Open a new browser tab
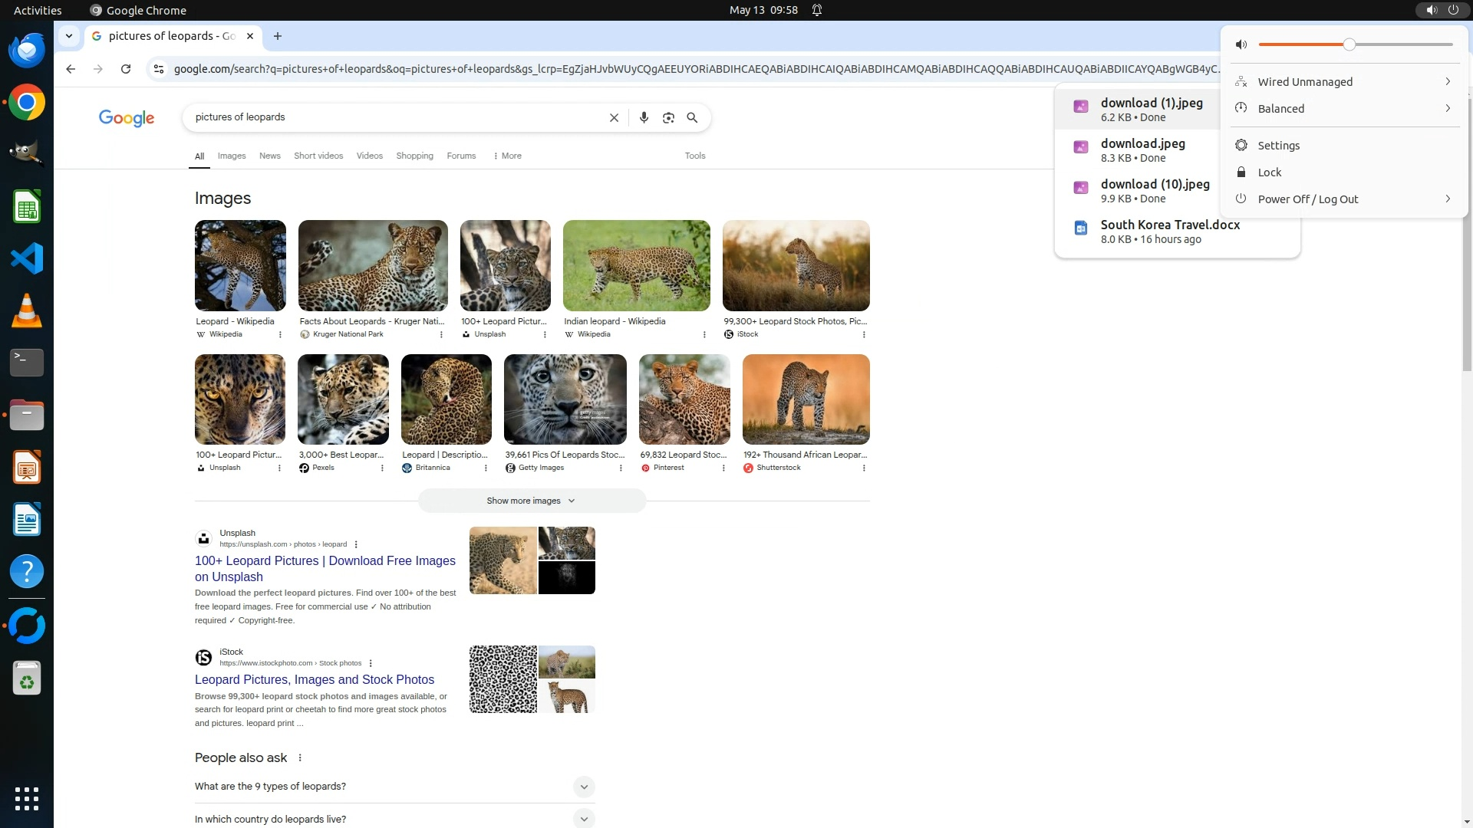1473x828 pixels. click(x=278, y=36)
